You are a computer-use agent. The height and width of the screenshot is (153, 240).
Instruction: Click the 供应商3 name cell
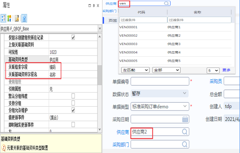click(174, 44)
